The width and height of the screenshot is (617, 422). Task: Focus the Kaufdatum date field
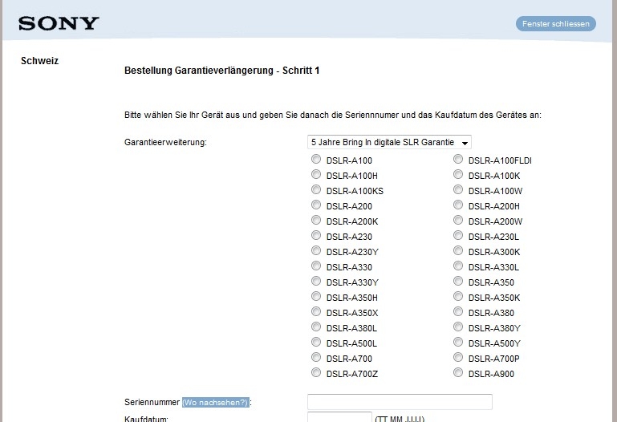point(339,417)
